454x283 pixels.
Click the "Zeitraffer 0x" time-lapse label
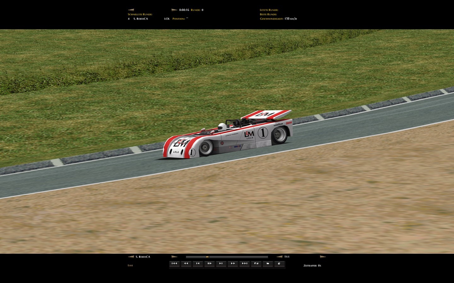pyautogui.click(x=312, y=266)
